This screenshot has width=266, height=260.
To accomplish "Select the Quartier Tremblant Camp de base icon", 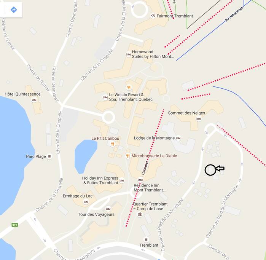I will (x=140, y=215).
